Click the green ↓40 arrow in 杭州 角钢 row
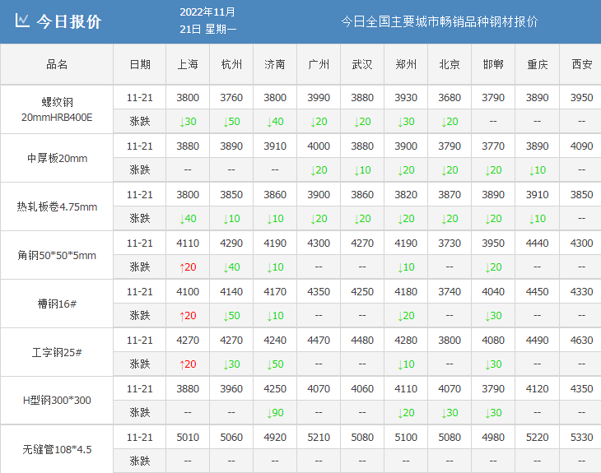This screenshot has width=601, height=473. (226, 267)
